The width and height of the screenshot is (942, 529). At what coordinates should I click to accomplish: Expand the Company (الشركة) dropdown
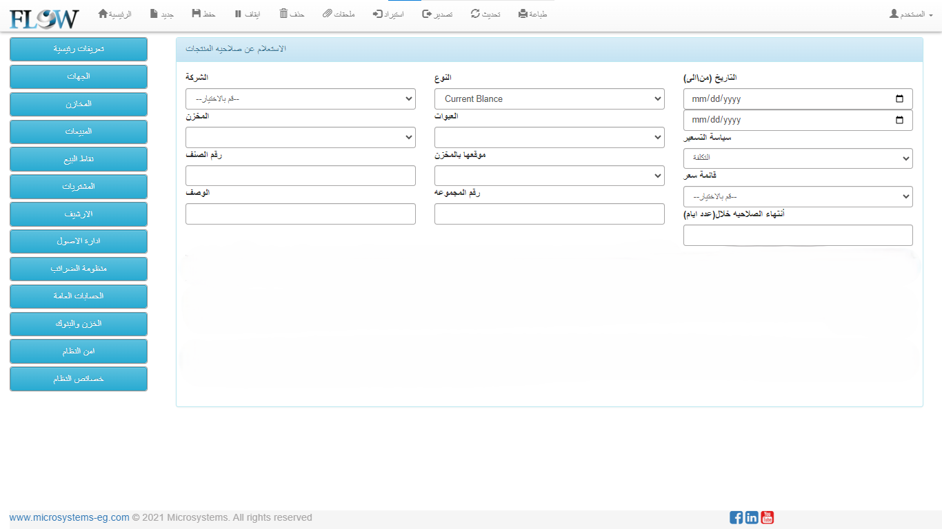click(x=301, y=98)
